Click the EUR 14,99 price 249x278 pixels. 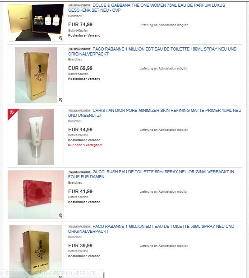[x=80, y=130]
